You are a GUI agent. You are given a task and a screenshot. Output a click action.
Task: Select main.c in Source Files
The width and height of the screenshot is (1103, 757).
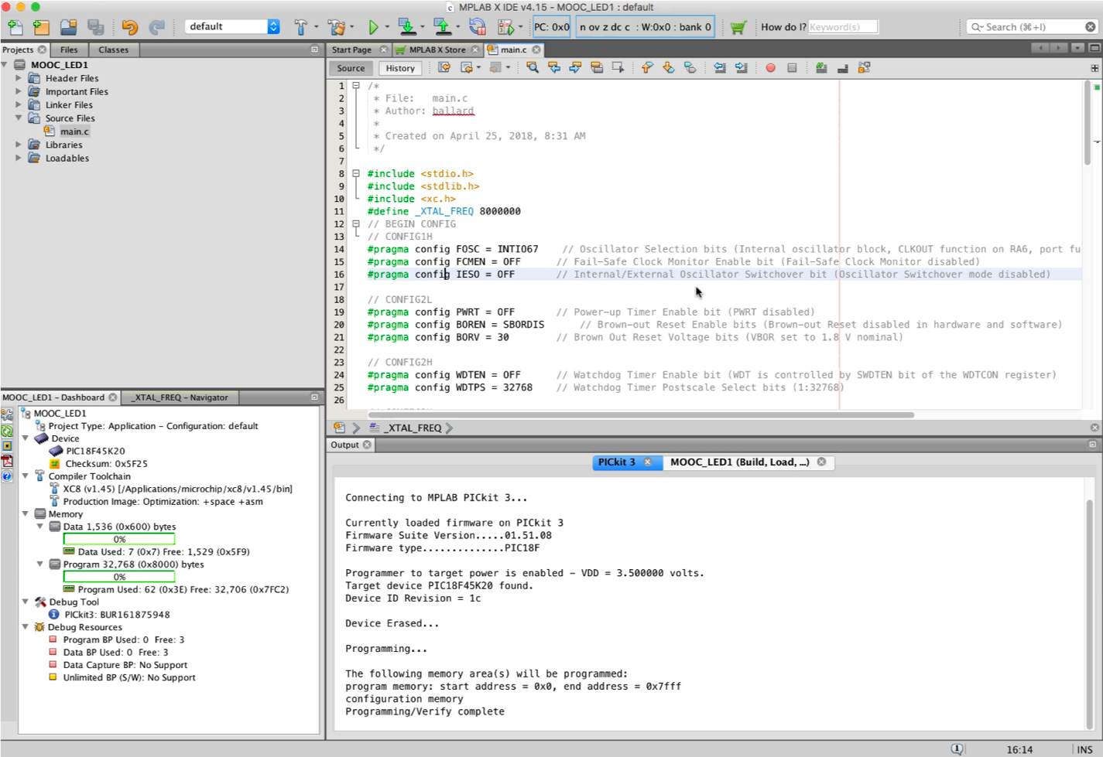pyautogui.click(x=75, y=131)
